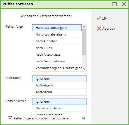Pick nach Geburtsdatum sorting option
This screenshot has height=125, width=129.
coord(57,61)
